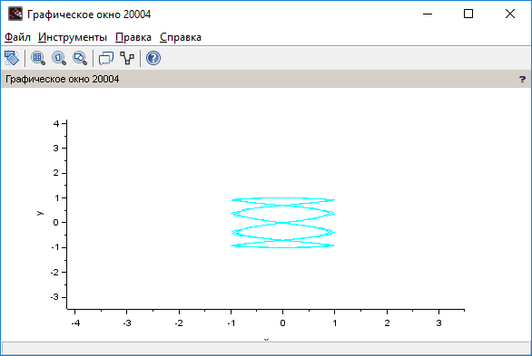Screen dimensions: 532x356
Task: Activate the zoom area magnifier with grid
Action: 38,58
